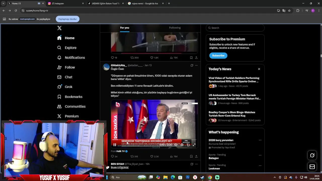Open Premium in the sidebar
Image resolution: width=322 pixels, height=181 pixels.
click(x=68, y=116)
